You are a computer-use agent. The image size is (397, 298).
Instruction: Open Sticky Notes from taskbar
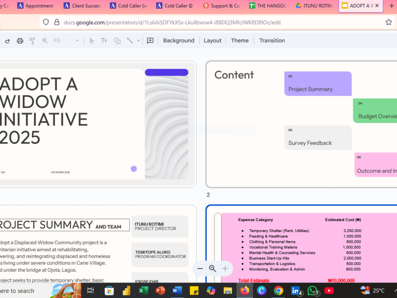tap(194, 291)
